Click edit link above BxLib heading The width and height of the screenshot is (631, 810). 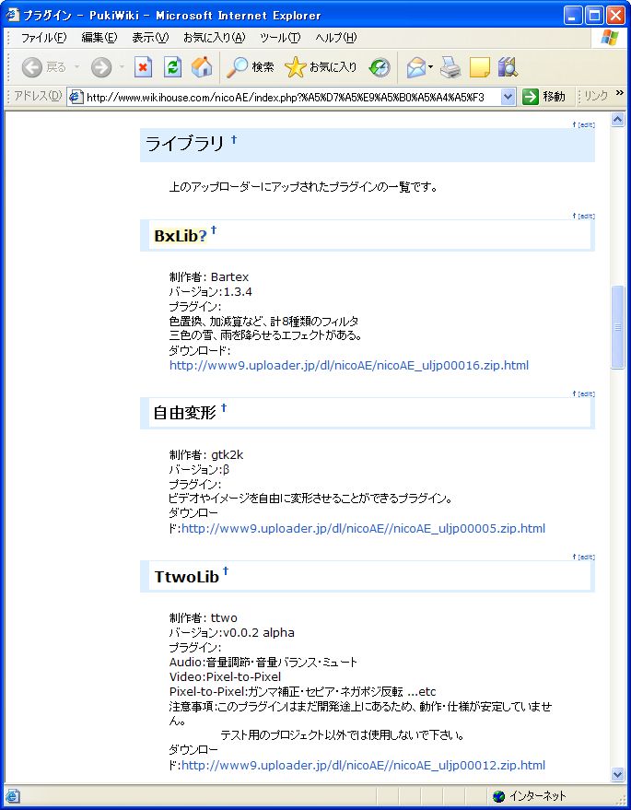586,216
